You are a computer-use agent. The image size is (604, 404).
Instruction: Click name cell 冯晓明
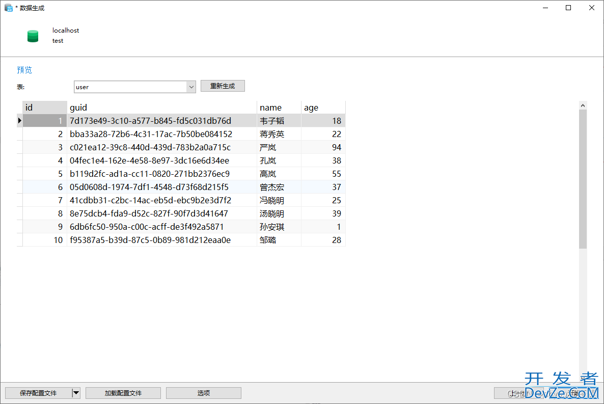[279, 200]
